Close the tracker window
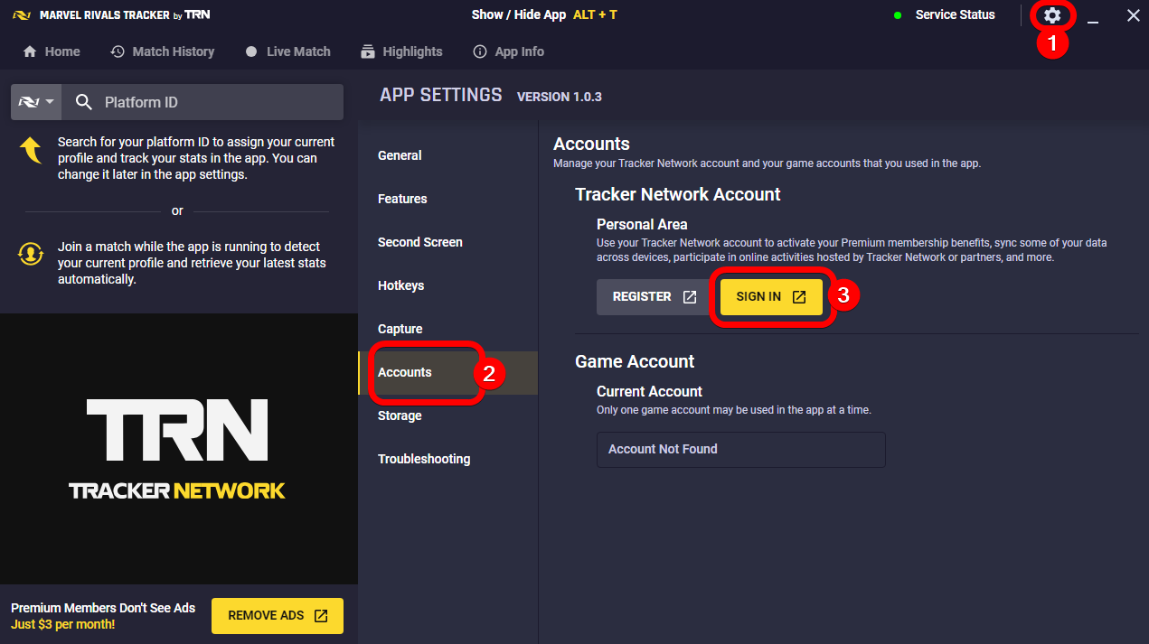 pyautogui.click(x=1133, y=15)
